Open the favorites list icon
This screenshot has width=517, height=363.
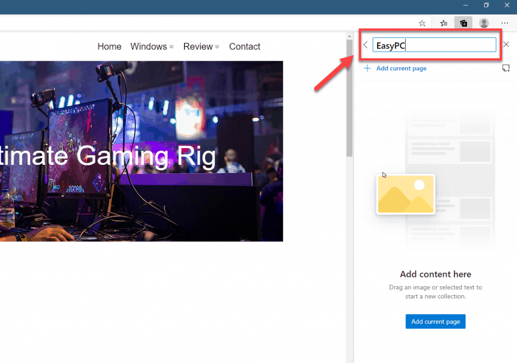(443, 23)
